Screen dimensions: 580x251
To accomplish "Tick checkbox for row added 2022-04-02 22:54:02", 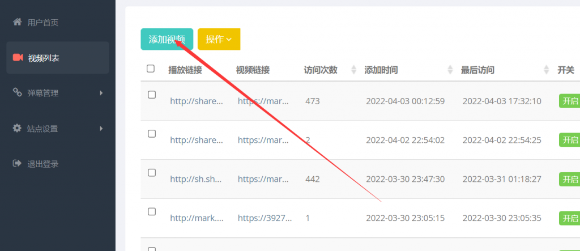I will pyautogui.click(x=152, y=134).
